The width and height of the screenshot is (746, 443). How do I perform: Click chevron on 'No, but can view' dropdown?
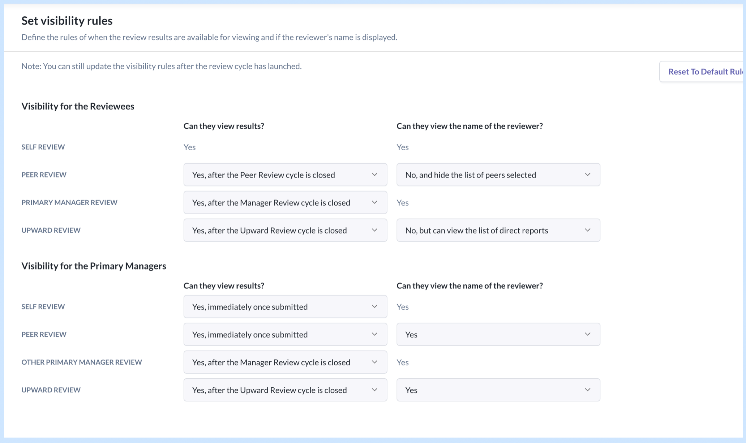pos(587,231)
